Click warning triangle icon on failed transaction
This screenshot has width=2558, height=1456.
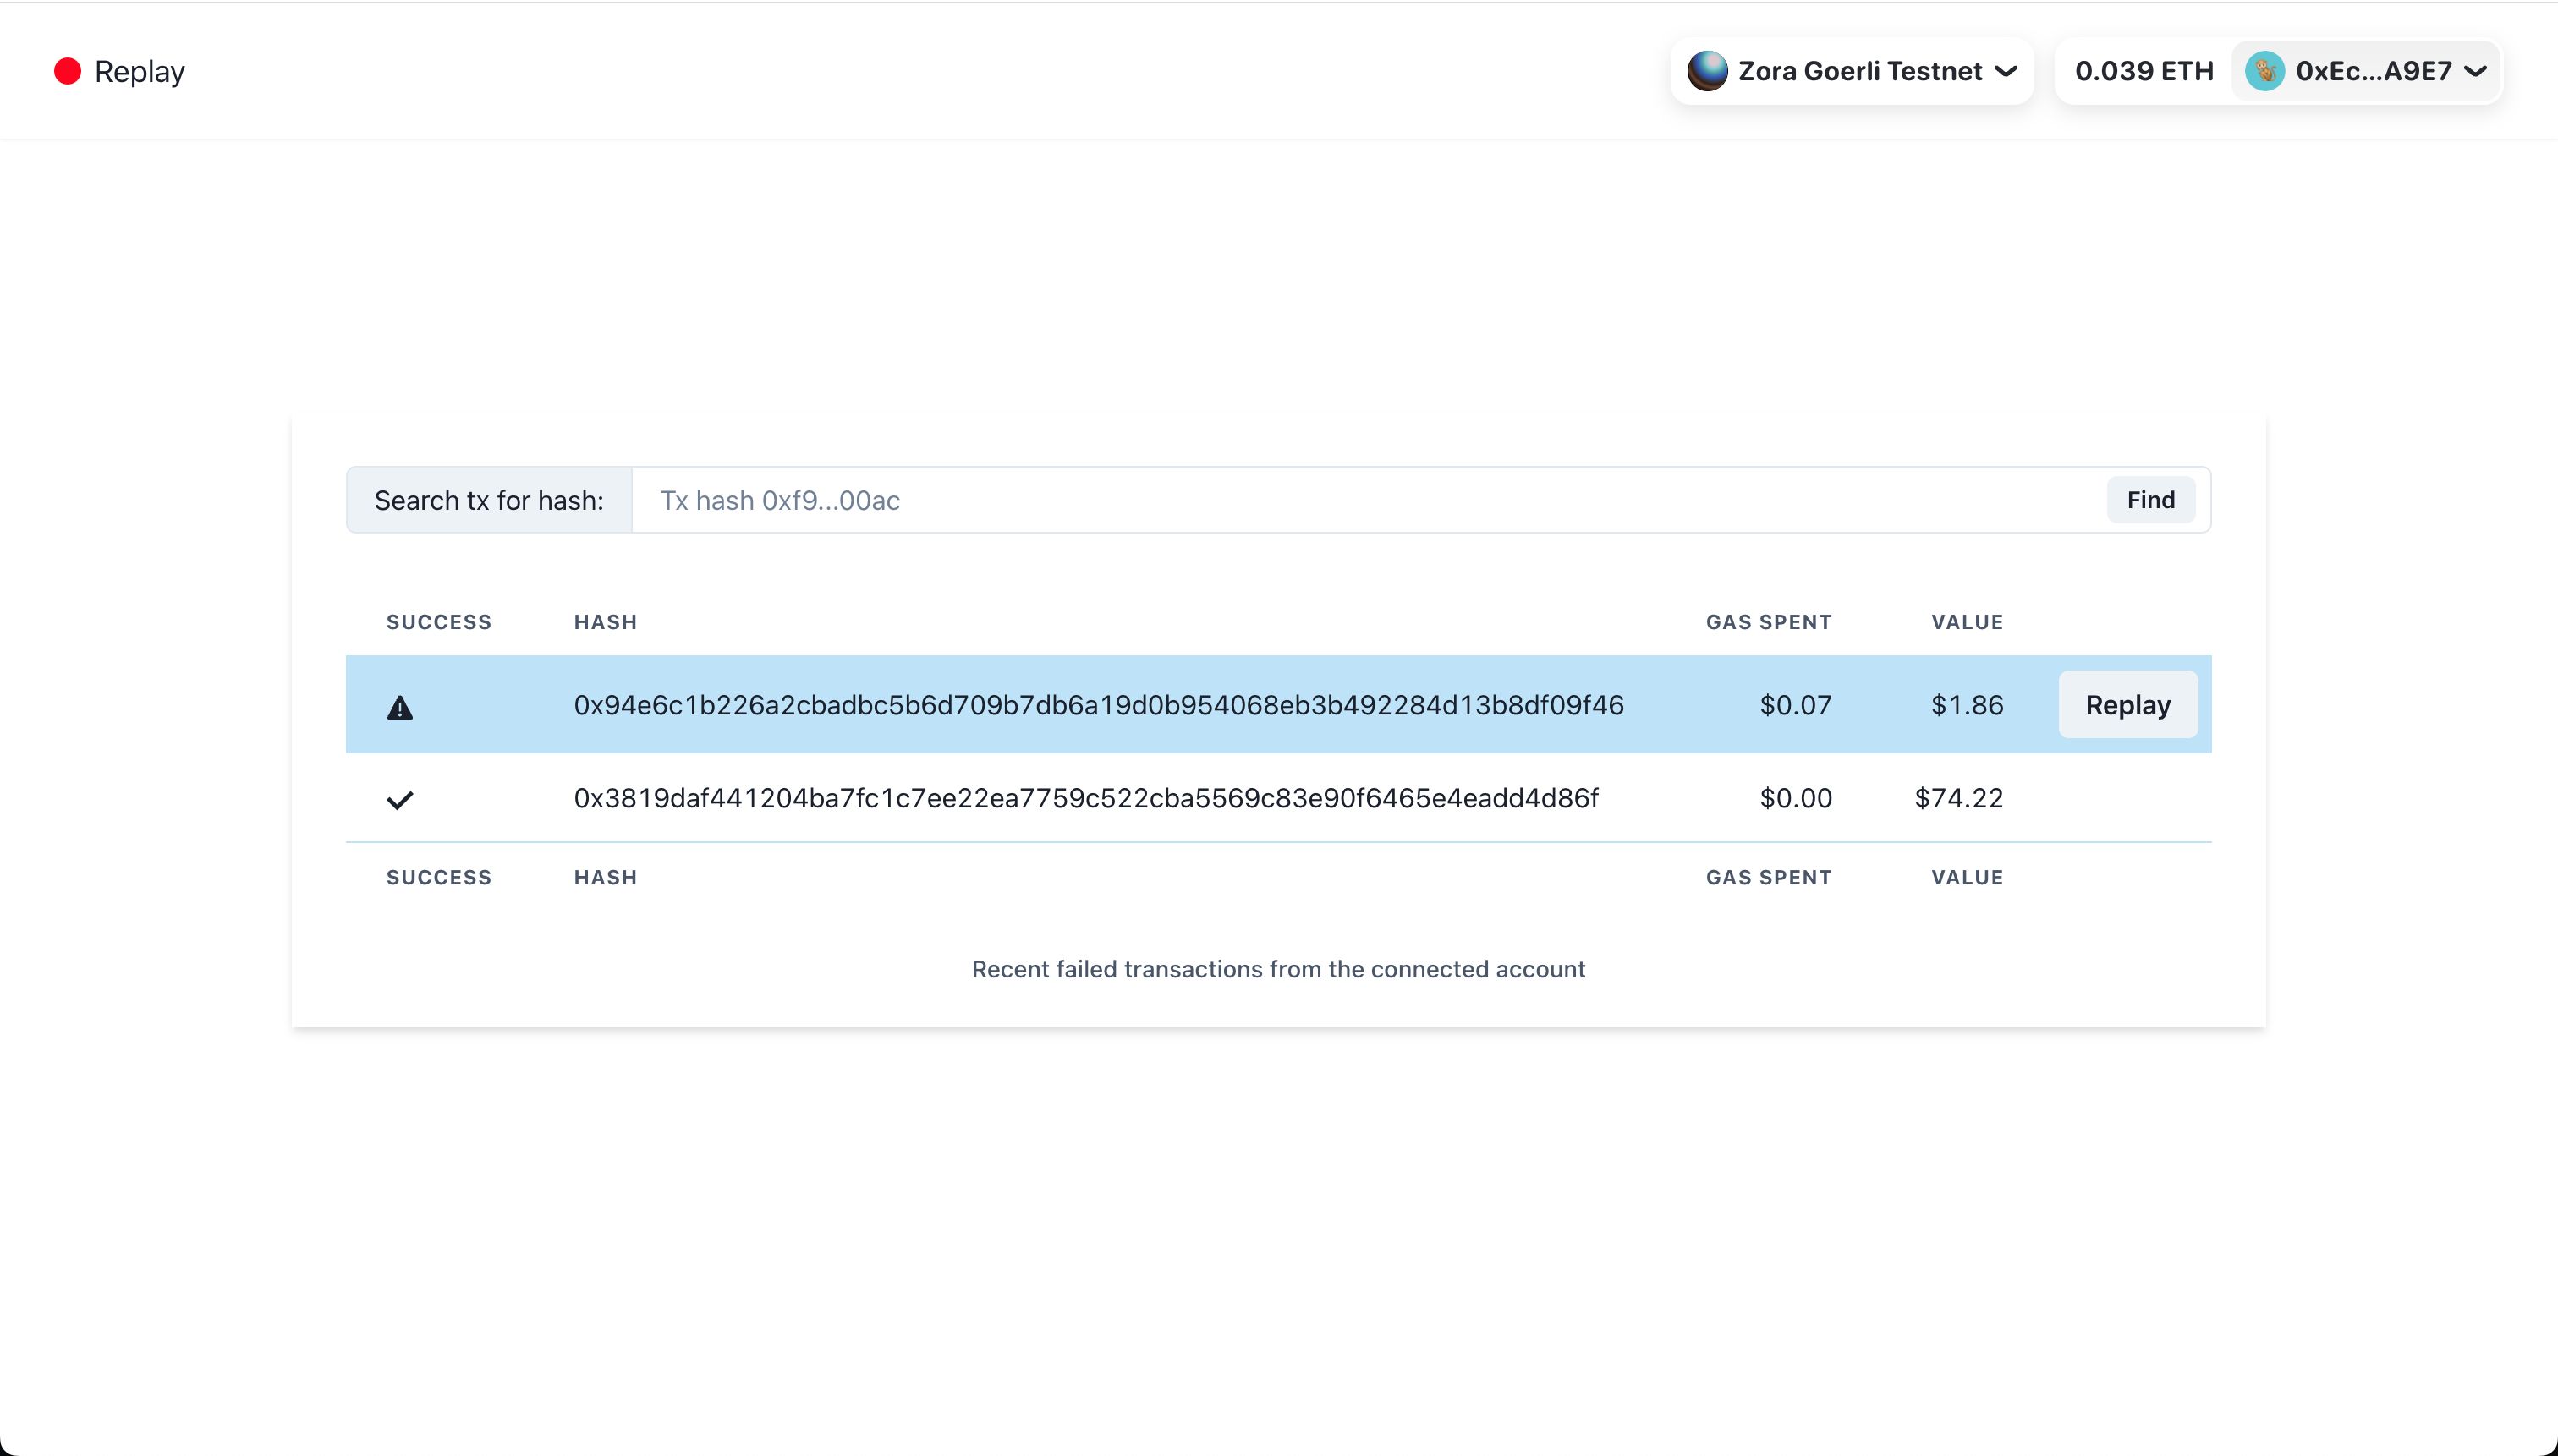coord(400,708)
